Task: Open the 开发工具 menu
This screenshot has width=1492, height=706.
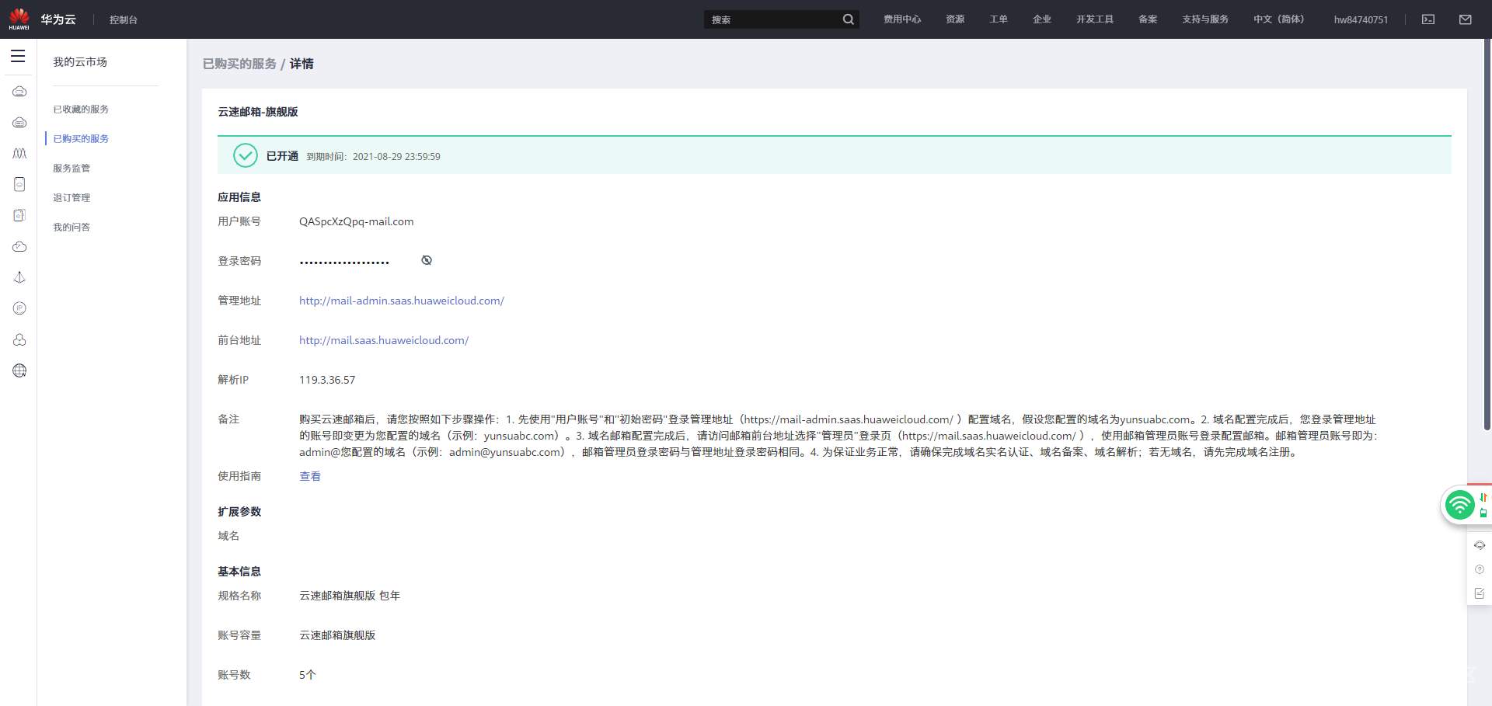Action: point(1095,19)
